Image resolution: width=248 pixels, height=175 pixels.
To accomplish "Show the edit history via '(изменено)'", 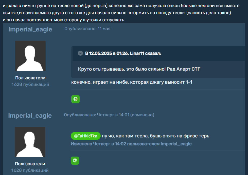I will (142, 115).
